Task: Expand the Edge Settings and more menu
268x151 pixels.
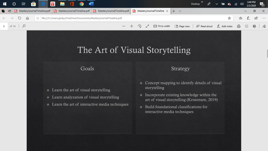Action: (x=264, y=18)
